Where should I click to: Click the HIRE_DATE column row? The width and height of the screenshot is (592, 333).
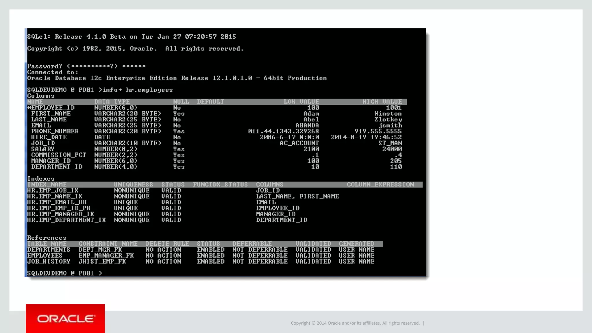(x=49, y=137)
